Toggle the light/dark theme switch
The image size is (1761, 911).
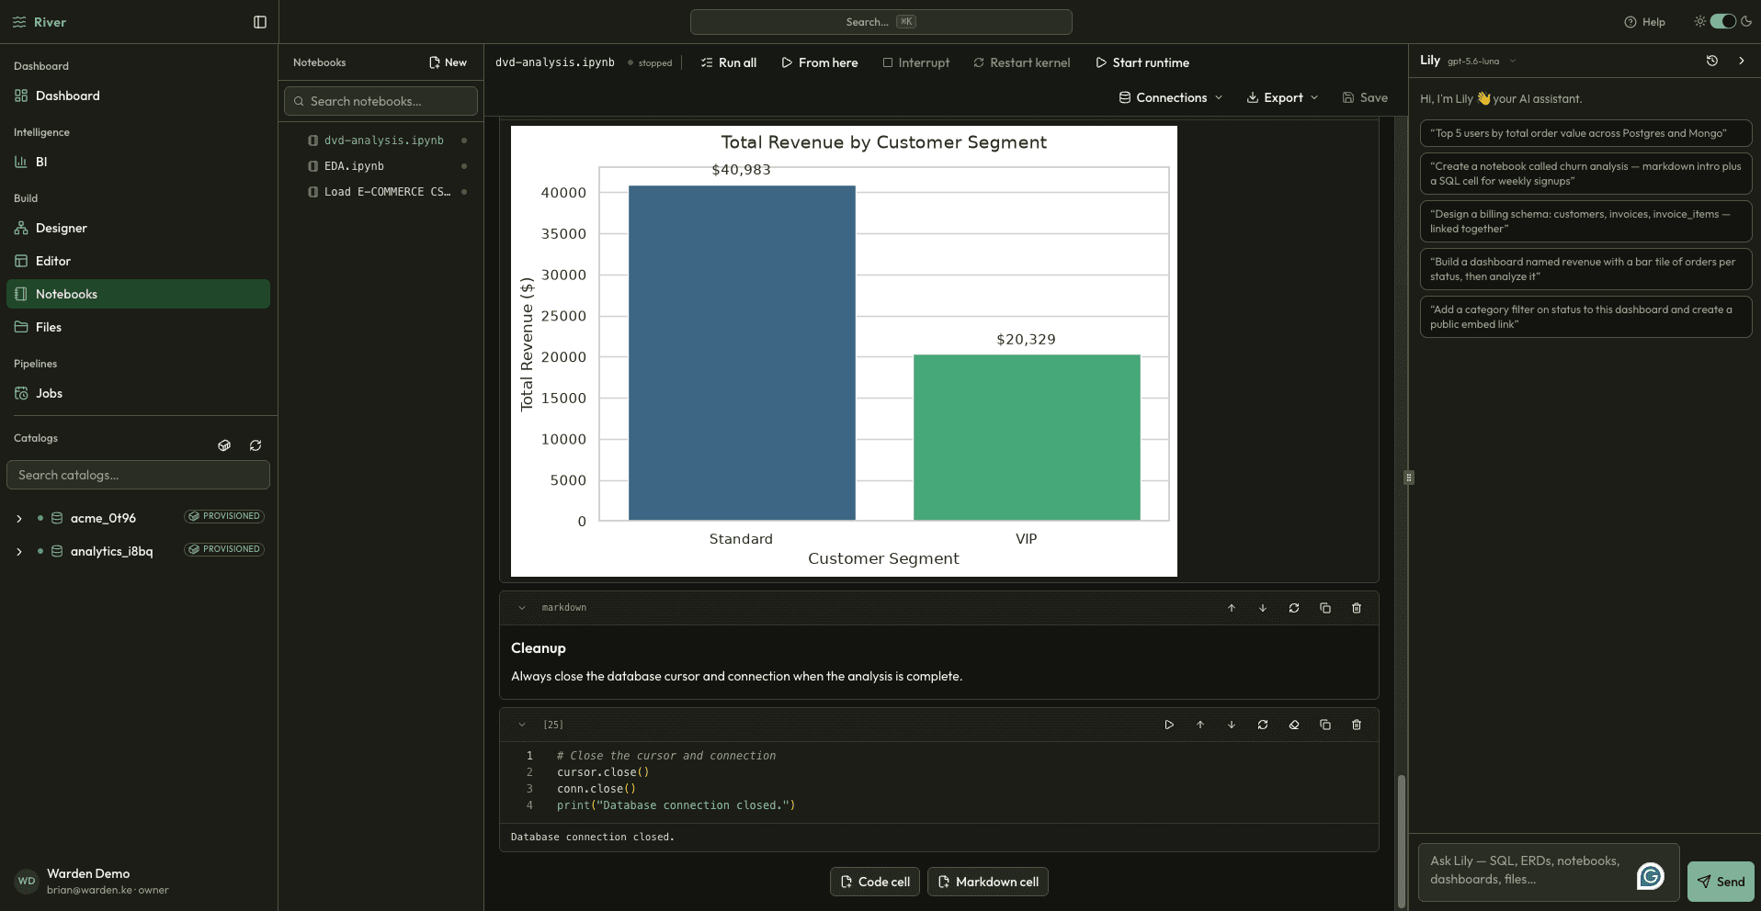tap(1722, 21)
